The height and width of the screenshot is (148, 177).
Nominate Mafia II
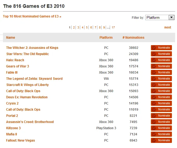161,134
